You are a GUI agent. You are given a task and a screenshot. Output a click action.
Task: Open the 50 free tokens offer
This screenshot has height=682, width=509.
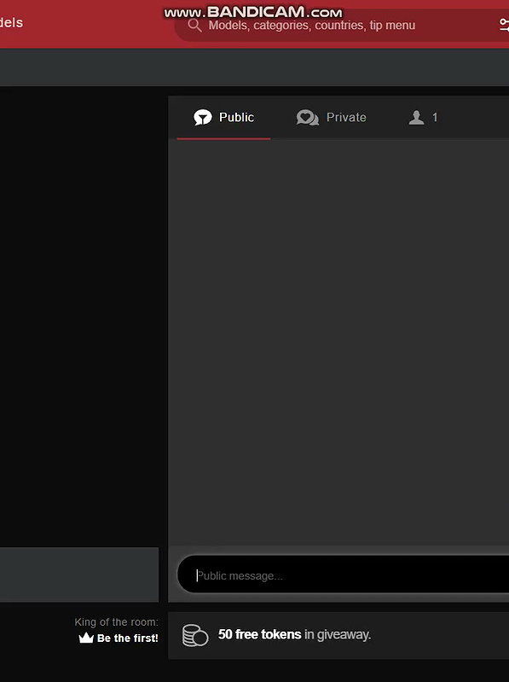tap(260, 634)
